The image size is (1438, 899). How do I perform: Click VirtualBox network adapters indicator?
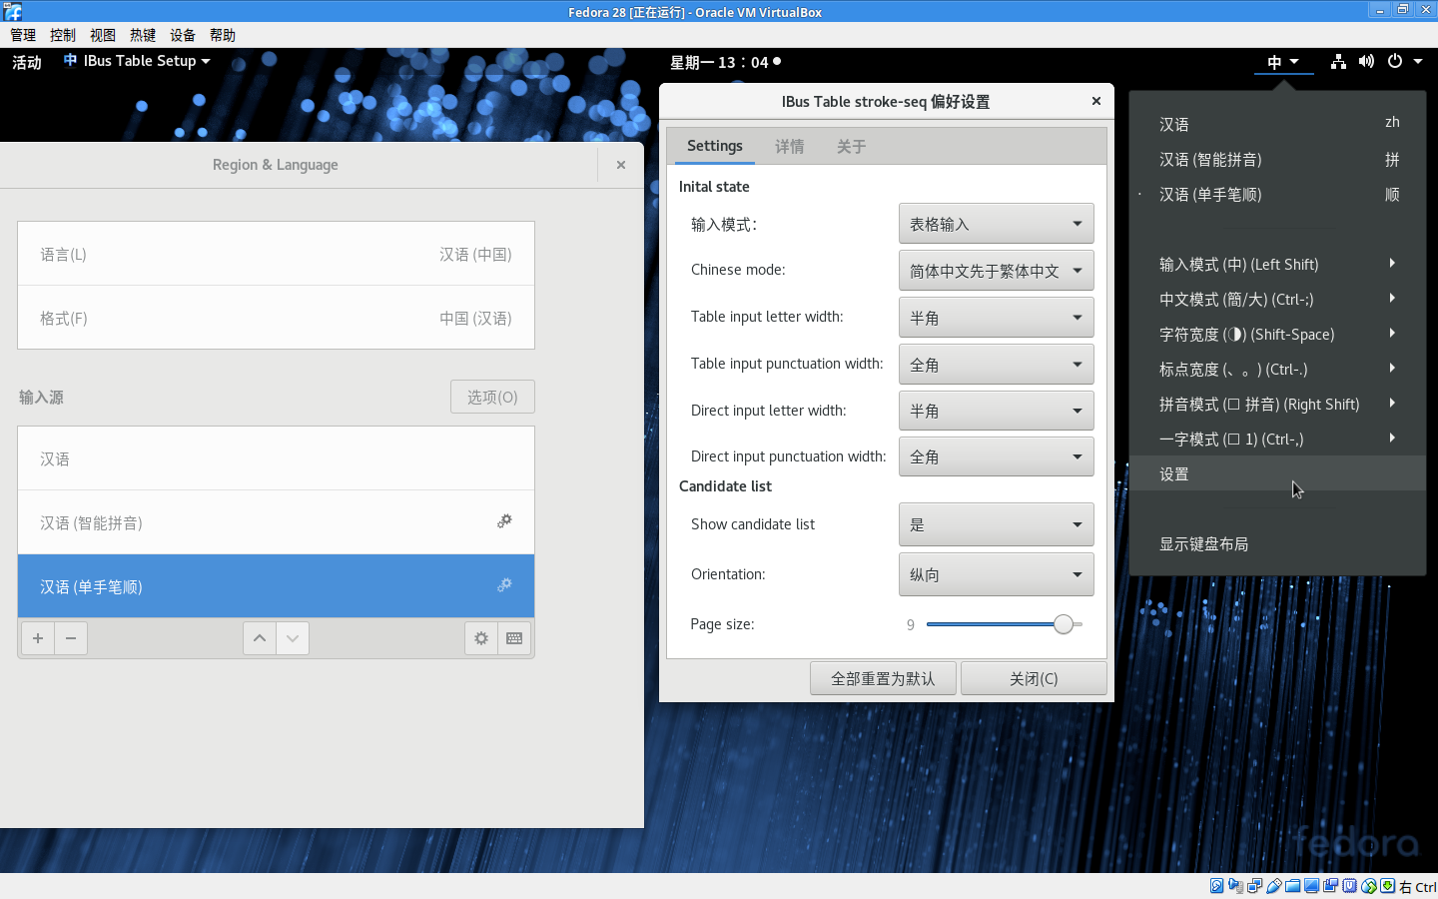pos(1255,886)
